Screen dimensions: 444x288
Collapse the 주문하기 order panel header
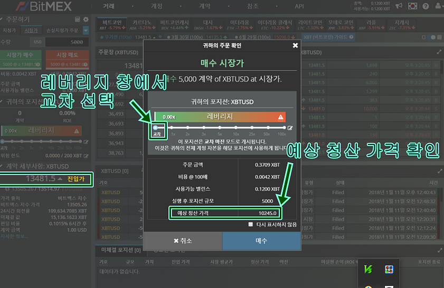(4, 19)
